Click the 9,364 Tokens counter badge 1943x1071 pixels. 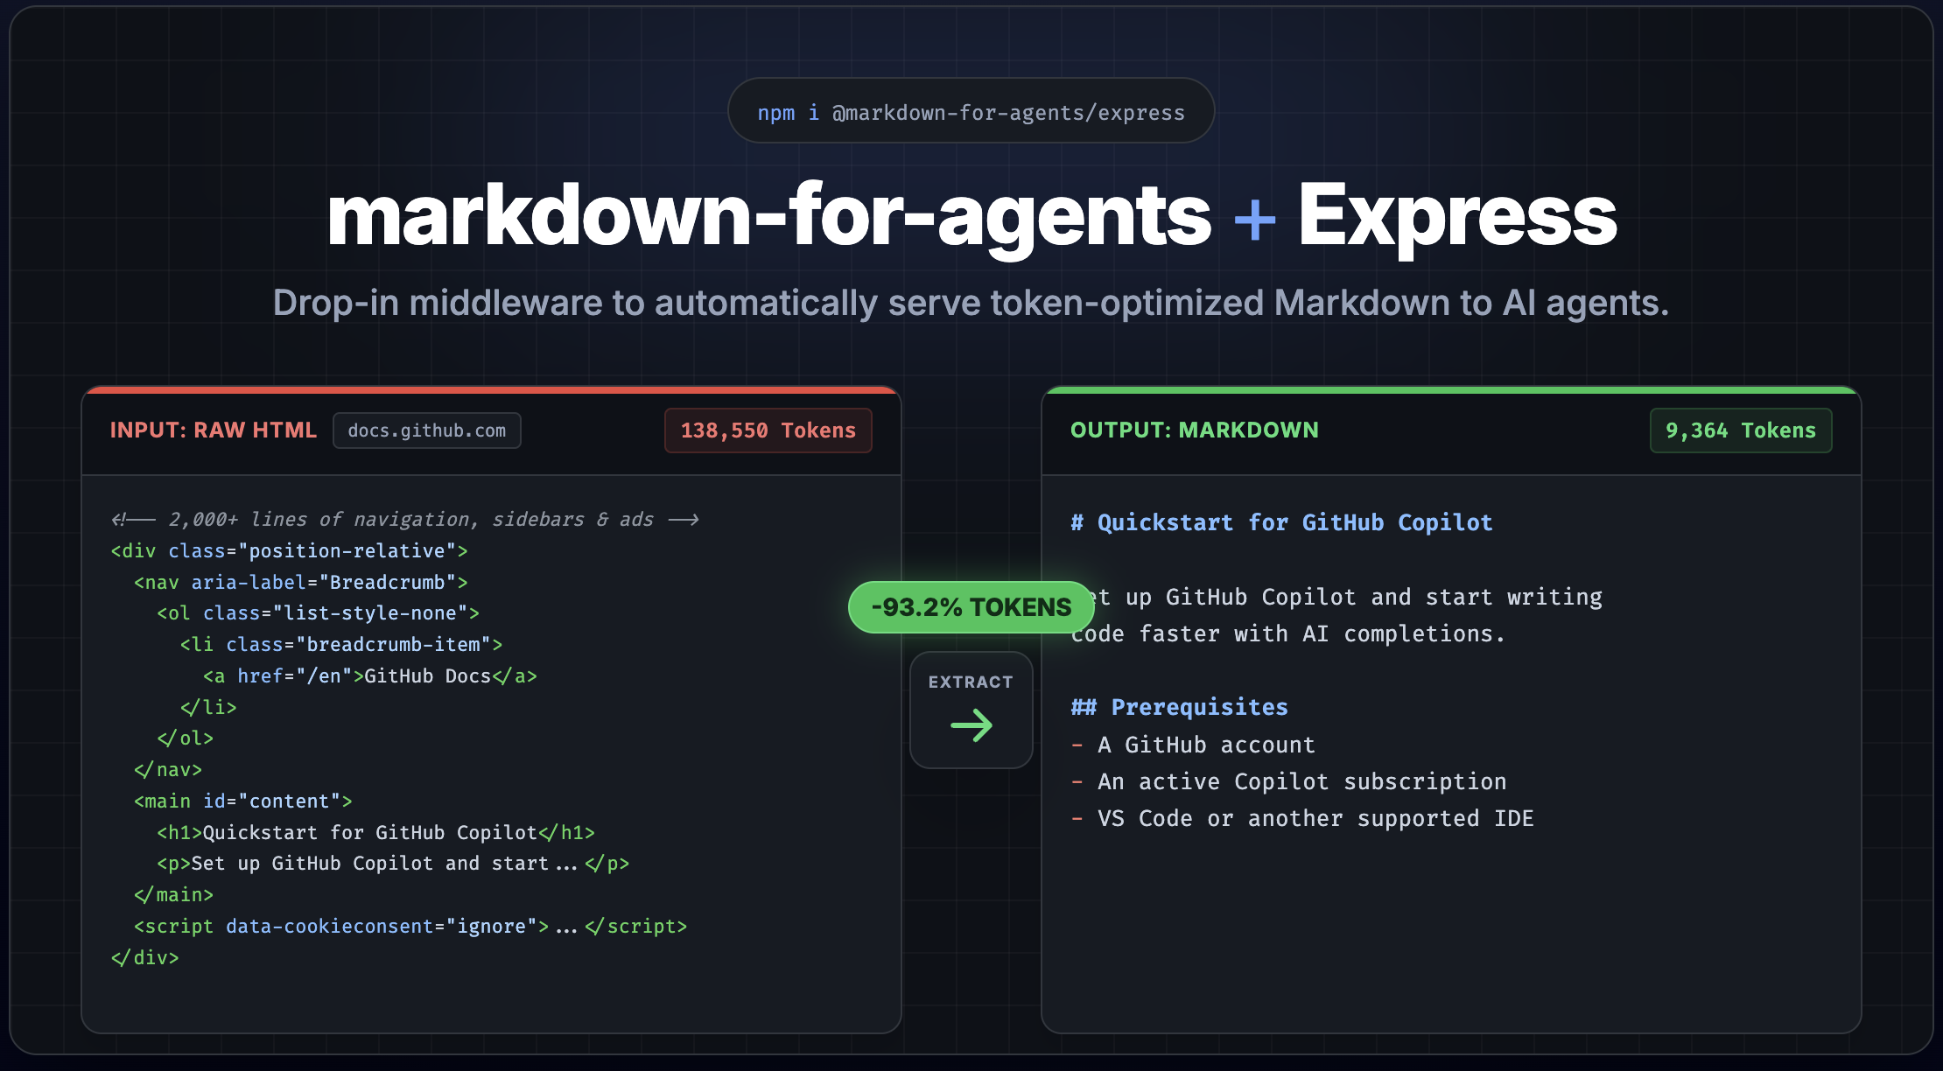tap(1740, 430)
